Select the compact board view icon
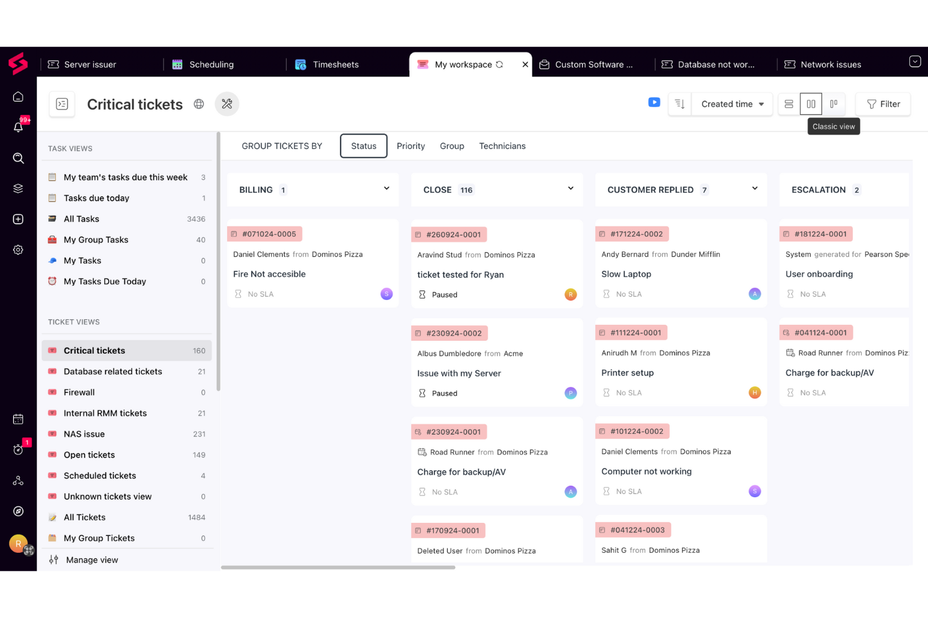 point(834,104)
